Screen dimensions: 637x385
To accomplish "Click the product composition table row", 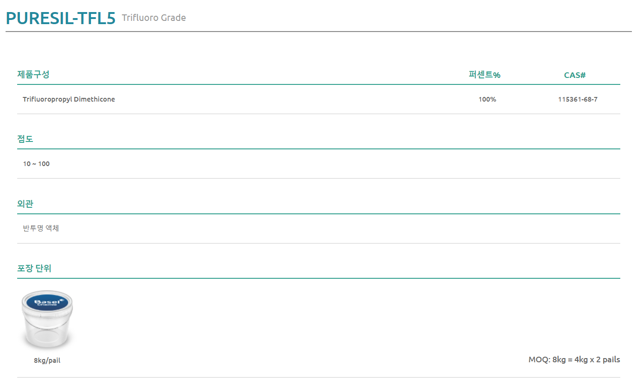I will 318,99.
